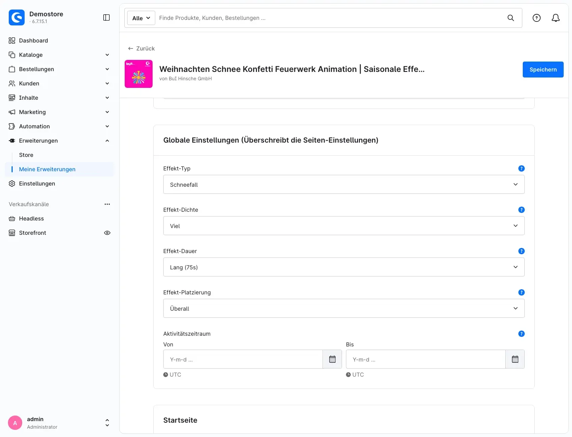
Task: Open the Storefront sales channel
Action: point(33,233)
